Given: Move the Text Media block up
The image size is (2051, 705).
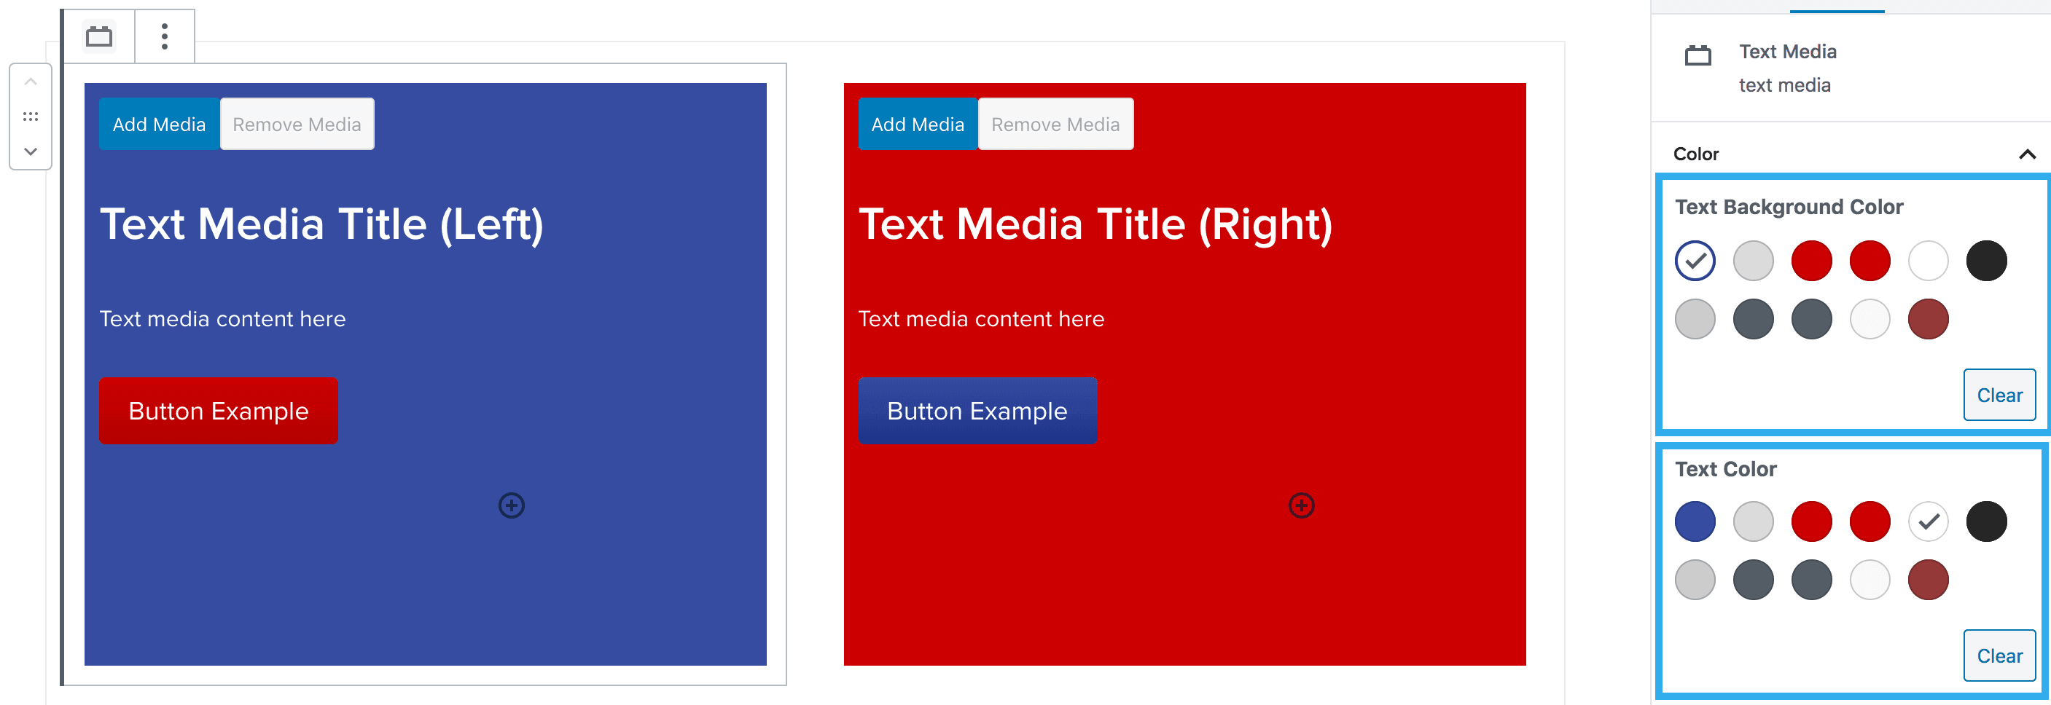Looking at the screenshot, I should tap(31, 80).
